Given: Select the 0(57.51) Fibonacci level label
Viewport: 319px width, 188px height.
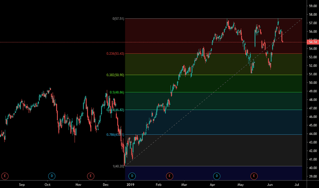Looking at the screenshot, I should 118,19.
